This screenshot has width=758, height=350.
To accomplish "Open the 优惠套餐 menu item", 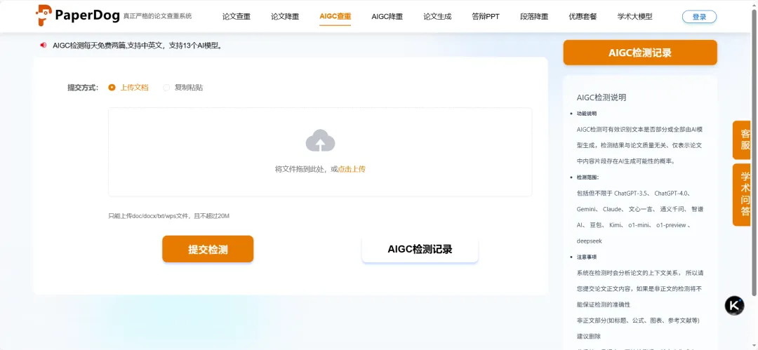I will [583, 16].
